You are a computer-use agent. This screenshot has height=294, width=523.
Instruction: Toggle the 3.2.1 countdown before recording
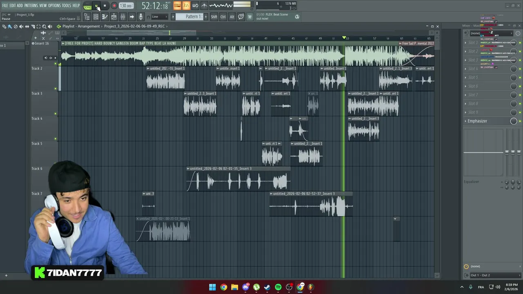[x=186, y=5]
